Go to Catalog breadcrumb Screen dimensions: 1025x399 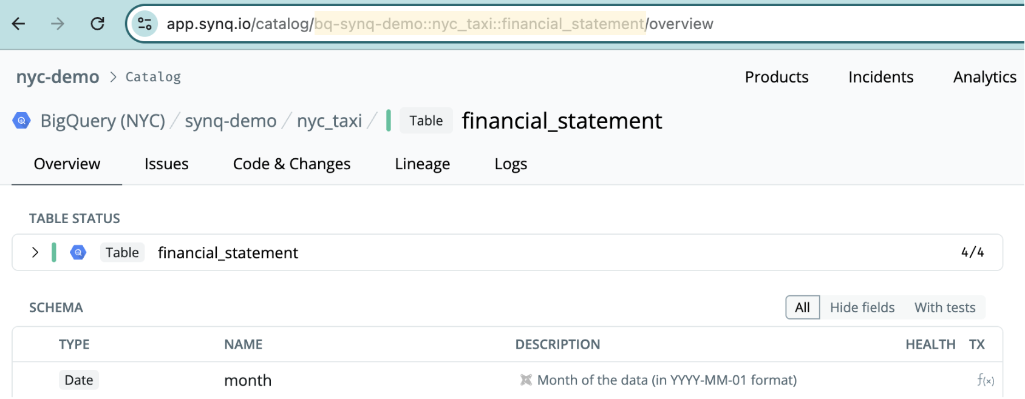[153, 77]
